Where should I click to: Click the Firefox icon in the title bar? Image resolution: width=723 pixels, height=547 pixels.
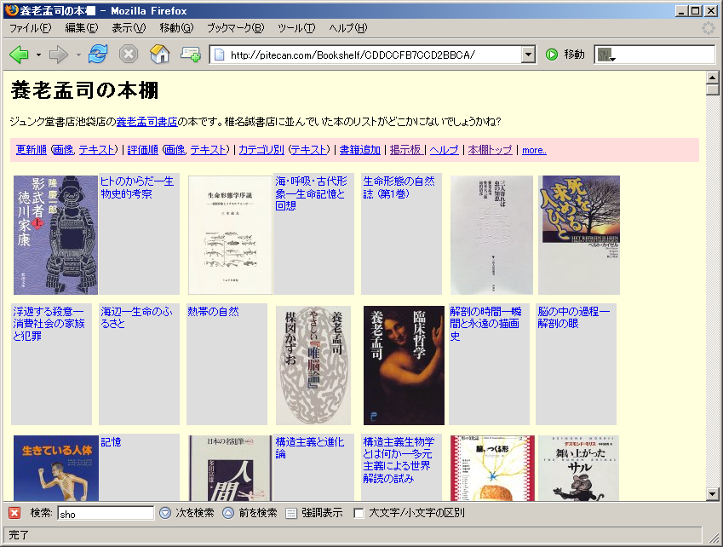click(12, 10)
